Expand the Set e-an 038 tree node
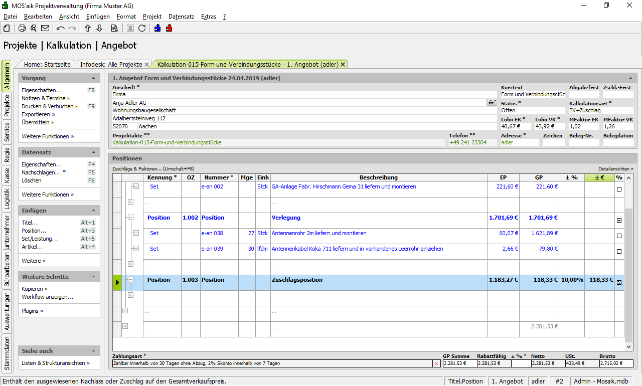The width and height of the screenshot is (642, 386). 135,233
